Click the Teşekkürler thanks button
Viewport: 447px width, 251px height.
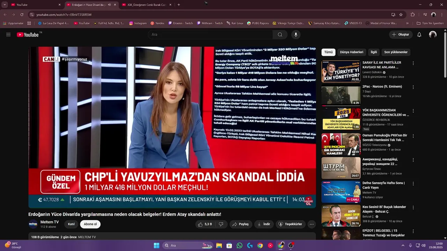[x=291, y=224]
